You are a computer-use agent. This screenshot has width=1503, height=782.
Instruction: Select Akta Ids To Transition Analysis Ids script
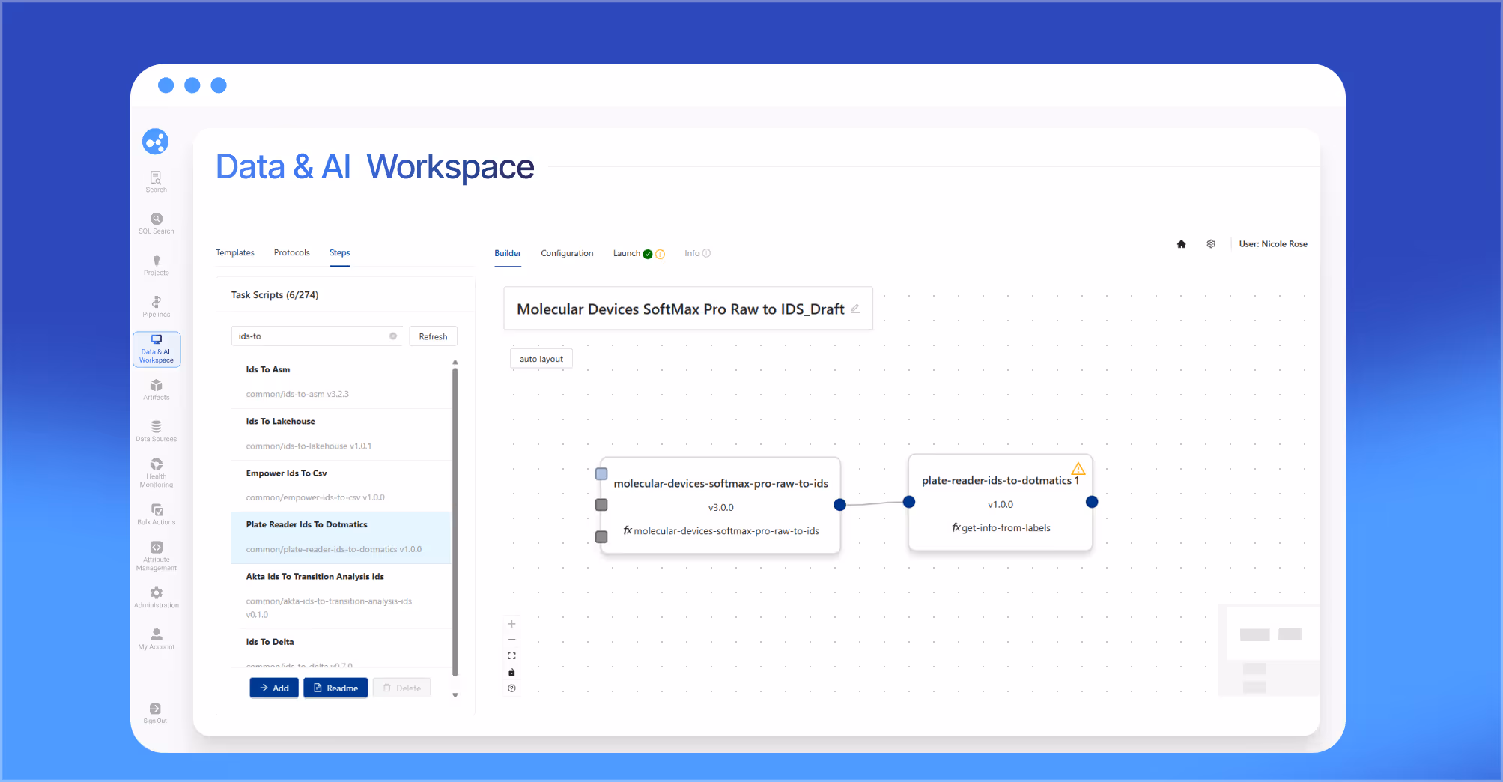click(x=341, y=595)
